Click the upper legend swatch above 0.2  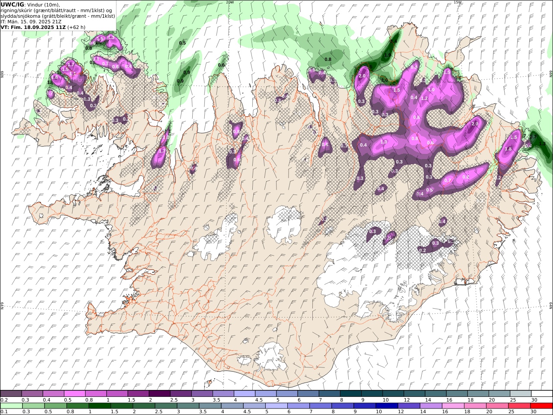(x=11, y=393)
